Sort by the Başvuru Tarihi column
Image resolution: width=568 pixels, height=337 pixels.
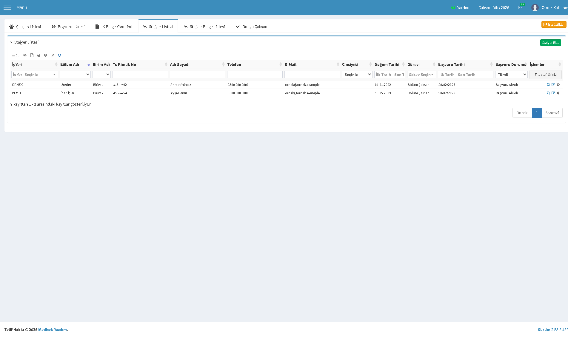pyautogui.click(x=491, y=64)
